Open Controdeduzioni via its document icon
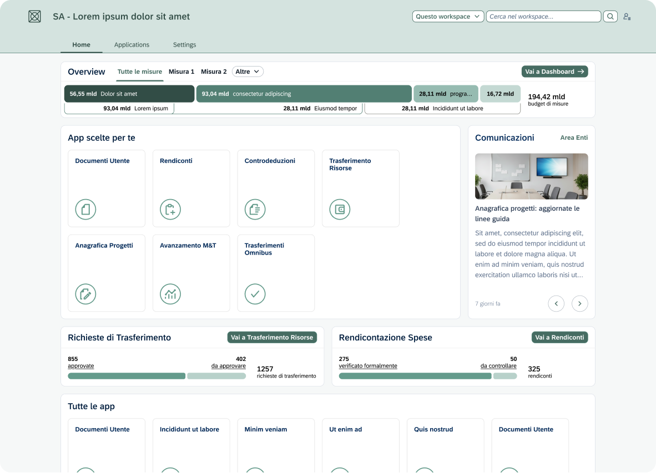The height and width of the screenshot is (473, 656). pyautogui.click(x=255, y=209)
